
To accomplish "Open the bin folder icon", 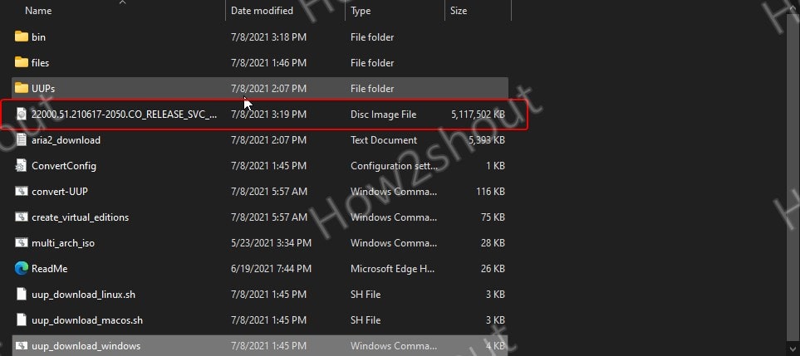I will [x=22, y=37].
